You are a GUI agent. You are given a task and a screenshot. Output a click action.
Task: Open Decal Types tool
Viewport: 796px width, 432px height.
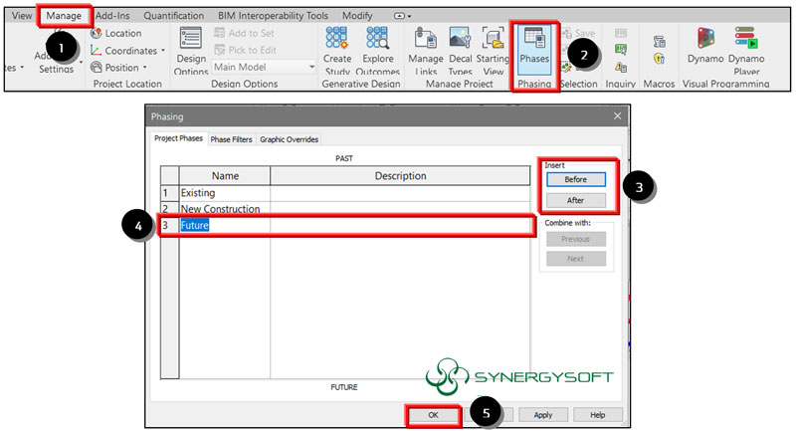(460, 52)
